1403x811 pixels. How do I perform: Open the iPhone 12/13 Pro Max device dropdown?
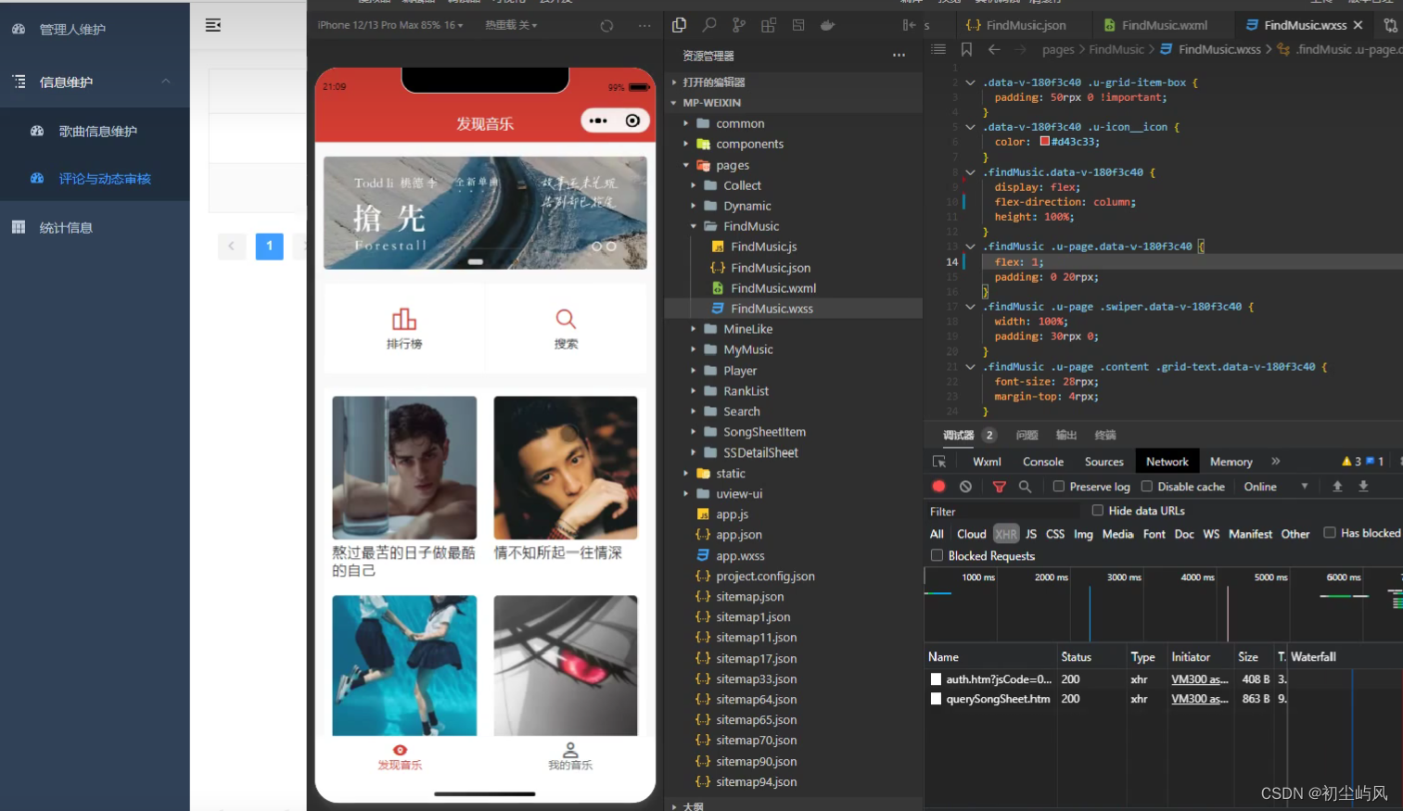[390, 25]
